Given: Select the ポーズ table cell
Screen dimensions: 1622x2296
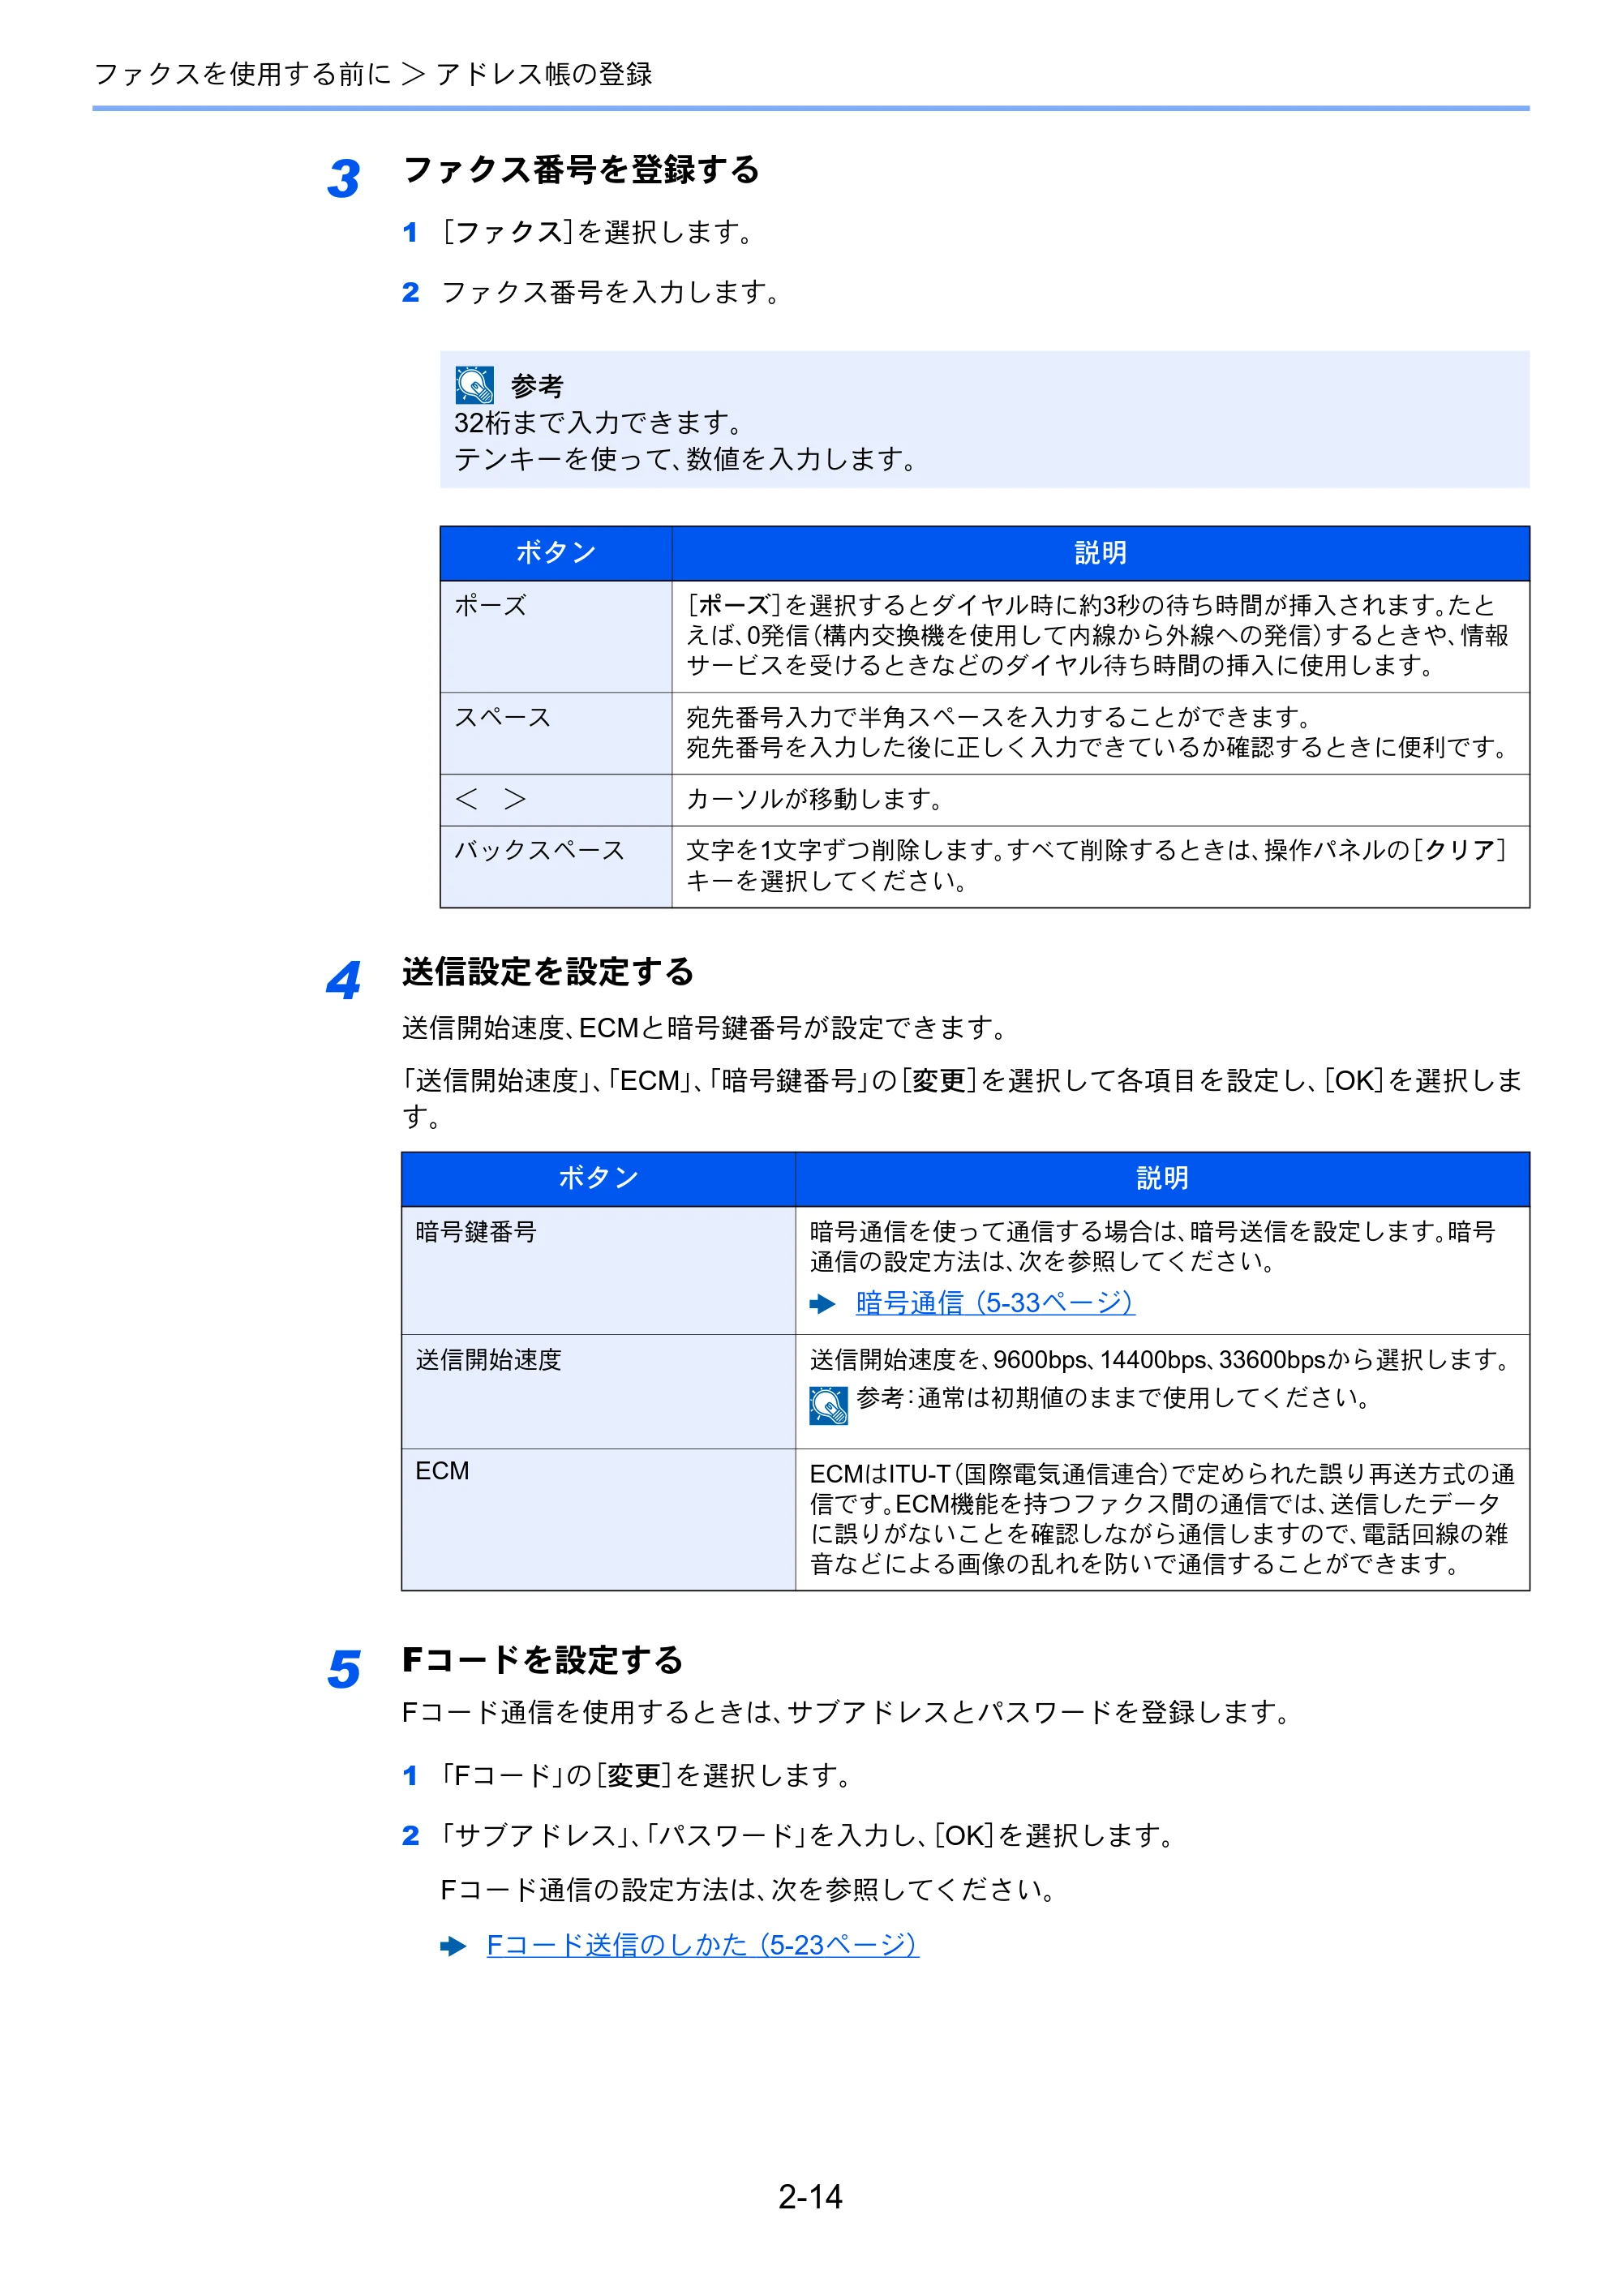Looking at the screenshot, I should click(556, 636).
